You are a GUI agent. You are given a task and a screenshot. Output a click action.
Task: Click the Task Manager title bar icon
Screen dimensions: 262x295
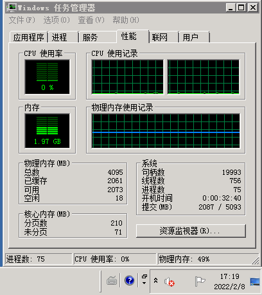[12, 8]
